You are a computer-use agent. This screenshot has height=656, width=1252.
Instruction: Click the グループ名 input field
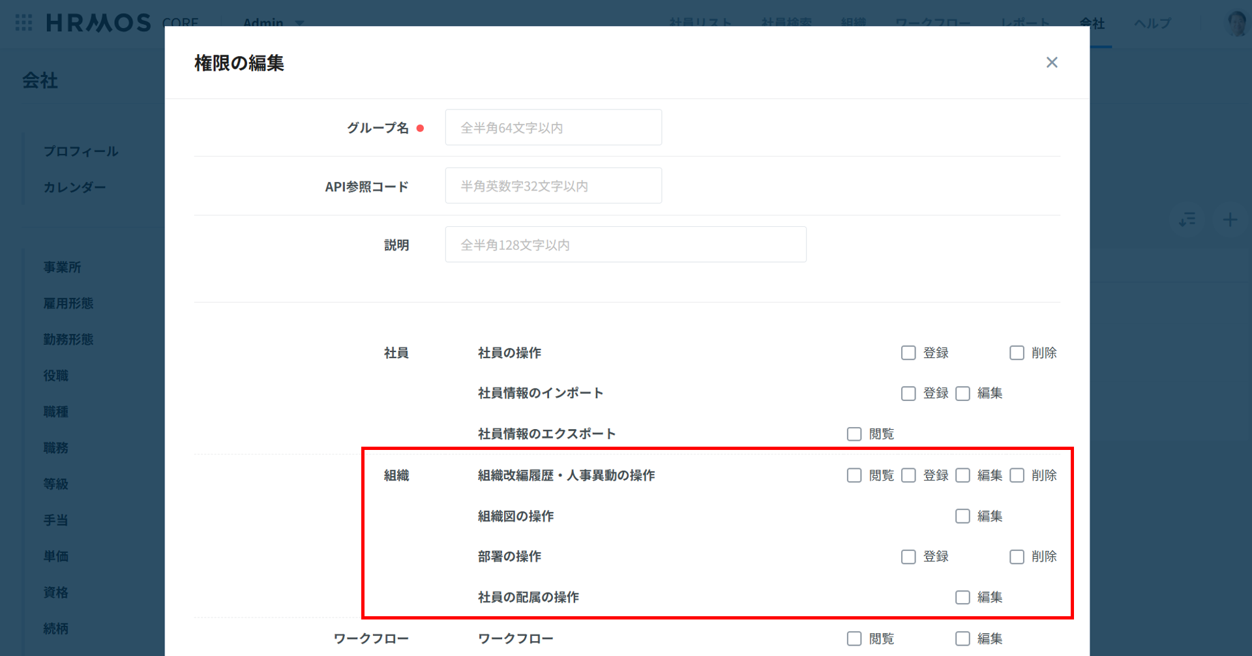(553, 128)
